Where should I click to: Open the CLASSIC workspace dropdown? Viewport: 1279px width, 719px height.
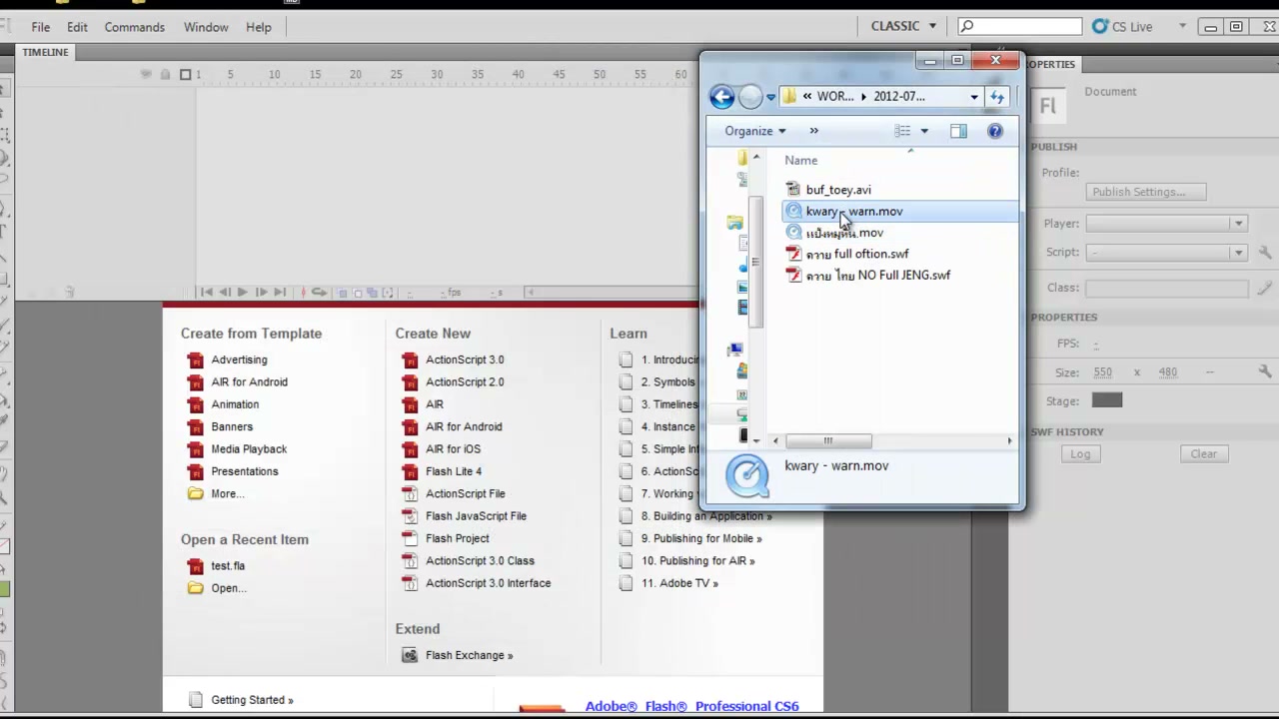903,26
